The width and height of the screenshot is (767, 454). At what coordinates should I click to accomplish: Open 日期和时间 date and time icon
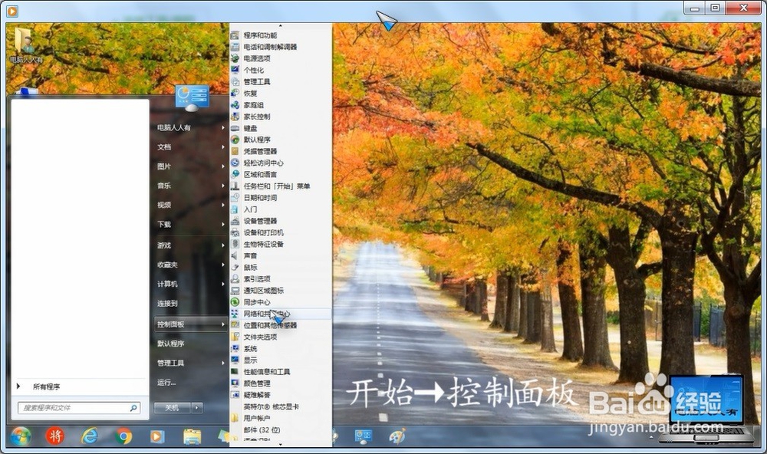(x=235, y=198)
